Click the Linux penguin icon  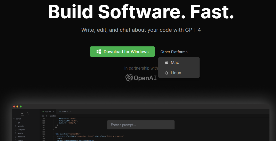click(x=167, y=73)
